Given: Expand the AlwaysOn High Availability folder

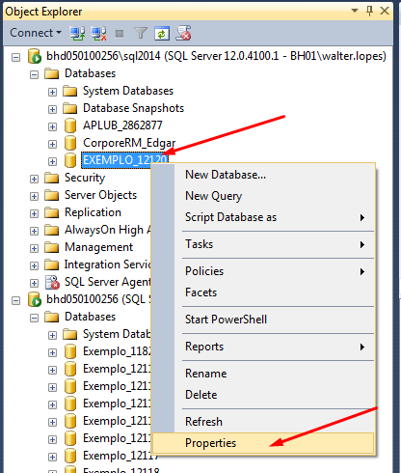Looking at the screenshot, I should coord(34,232).
